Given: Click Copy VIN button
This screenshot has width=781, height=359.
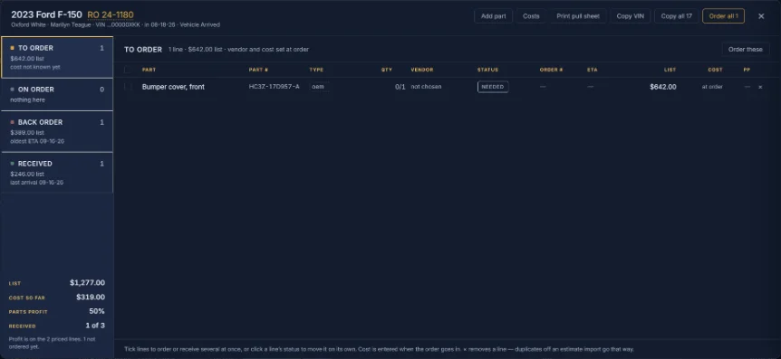Looking at the screenshot, I should tap(630, 16).
